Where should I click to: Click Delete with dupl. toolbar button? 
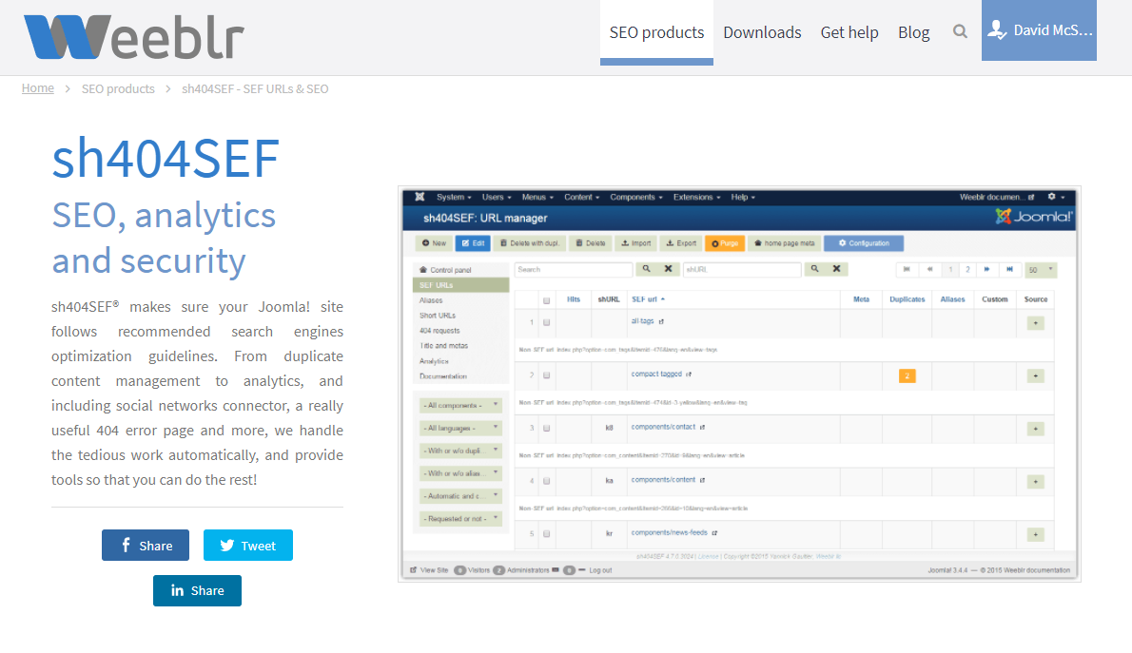tap(530, 243)
